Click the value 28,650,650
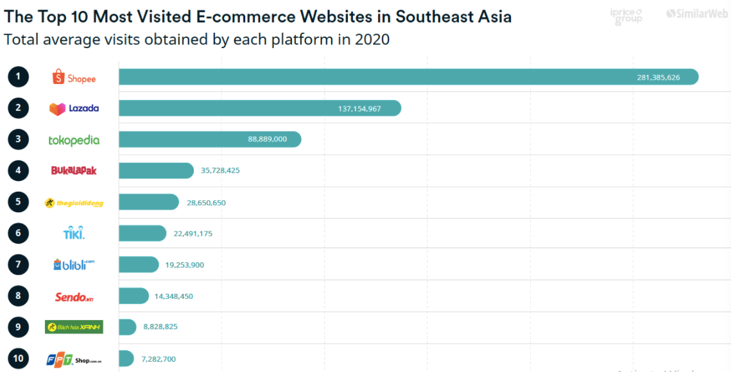The width and height of the screenshot is (731, 372). click(x=205, y=202)
